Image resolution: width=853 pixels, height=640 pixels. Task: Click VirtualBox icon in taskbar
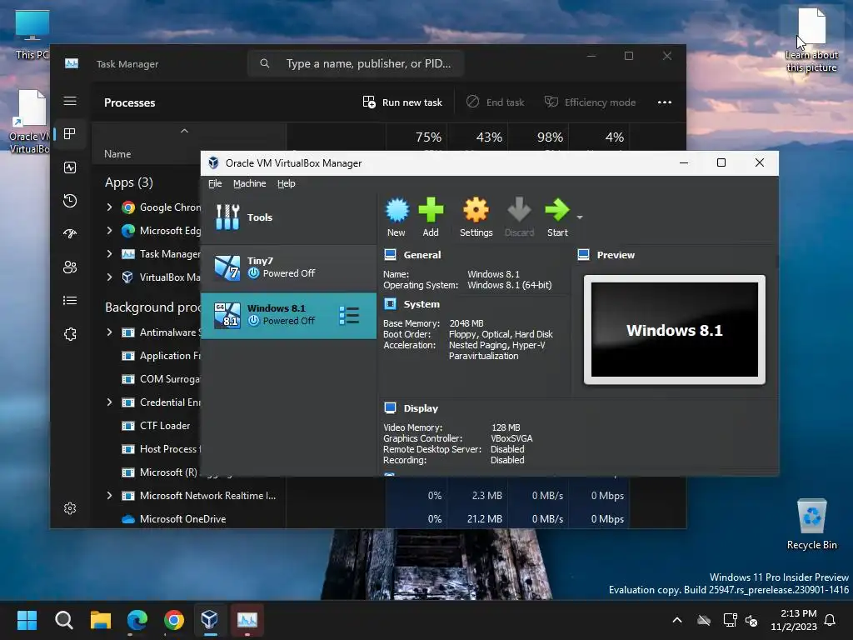[x=210, y=620]
